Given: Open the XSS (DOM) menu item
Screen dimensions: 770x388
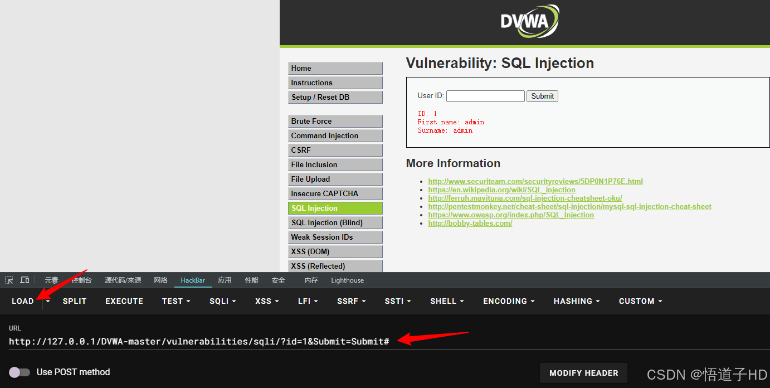Looking at the screenshot, I should pyautogui.click(x=335, y=251).
